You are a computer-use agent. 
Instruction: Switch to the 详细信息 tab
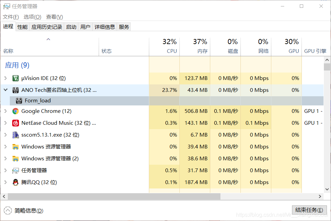pos(105,27)
